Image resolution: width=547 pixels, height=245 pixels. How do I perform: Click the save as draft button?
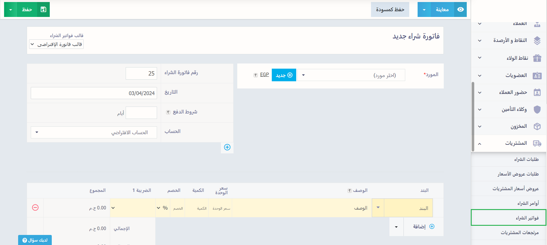tap(390, 9)
